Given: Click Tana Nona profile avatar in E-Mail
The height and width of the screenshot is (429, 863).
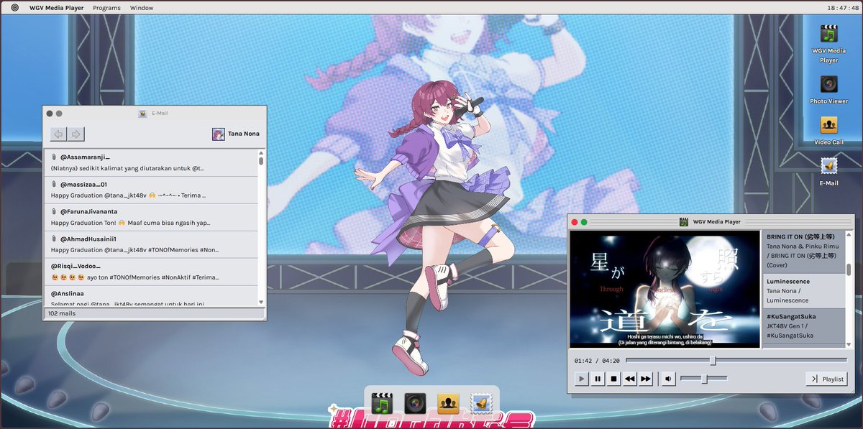Looking at the screenshot, I should [x=218, y=134].
